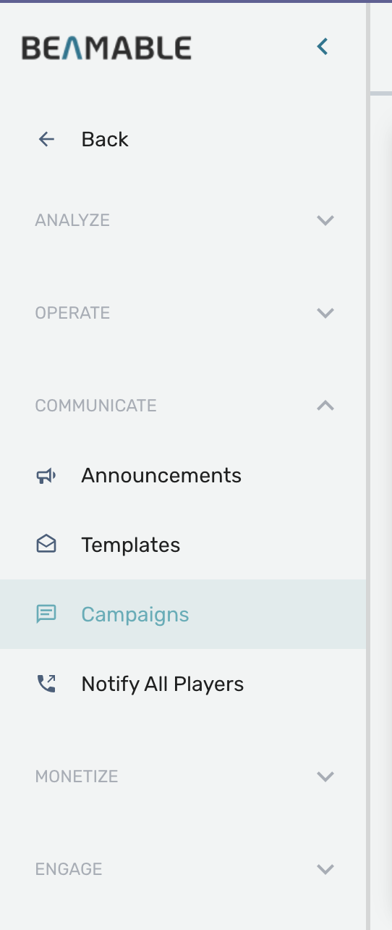This screenshot has height=930, width=392.
Task: Open Notify All Players
Action: 183,684
